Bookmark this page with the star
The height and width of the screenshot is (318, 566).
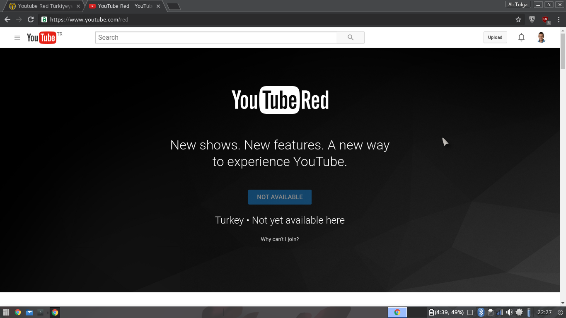518,19
